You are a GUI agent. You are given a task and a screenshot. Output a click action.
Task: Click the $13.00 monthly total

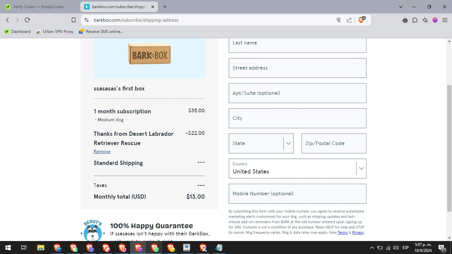(x=196, y=196)
